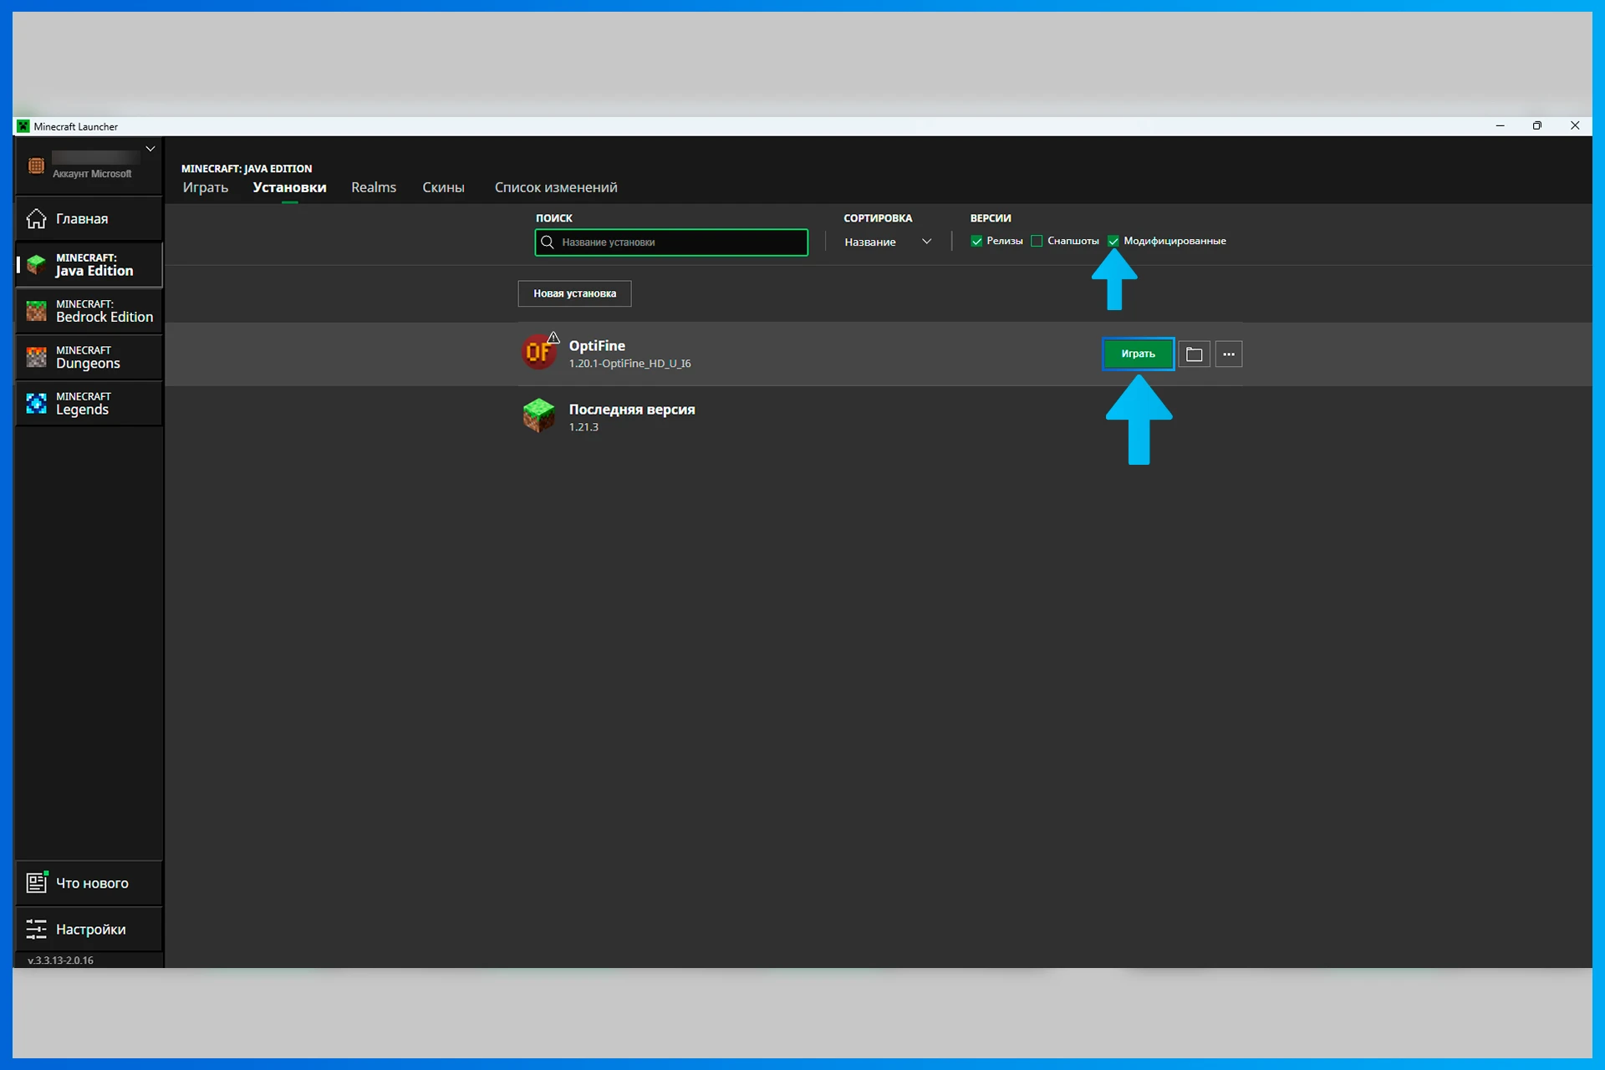Open Minecraft Dungeons from sidebar
Image resolution: width=1605 pixels, height=1070 pixels.
pos(89,357)
